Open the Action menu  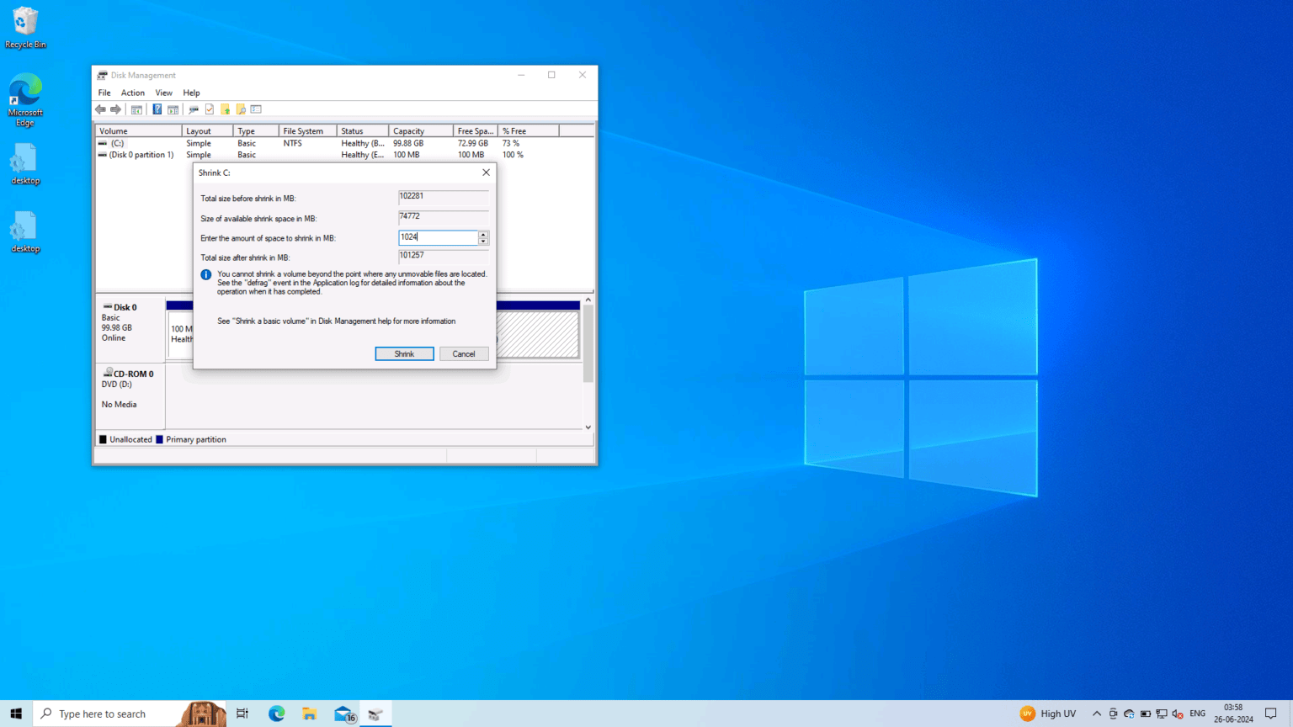[132, 93]
